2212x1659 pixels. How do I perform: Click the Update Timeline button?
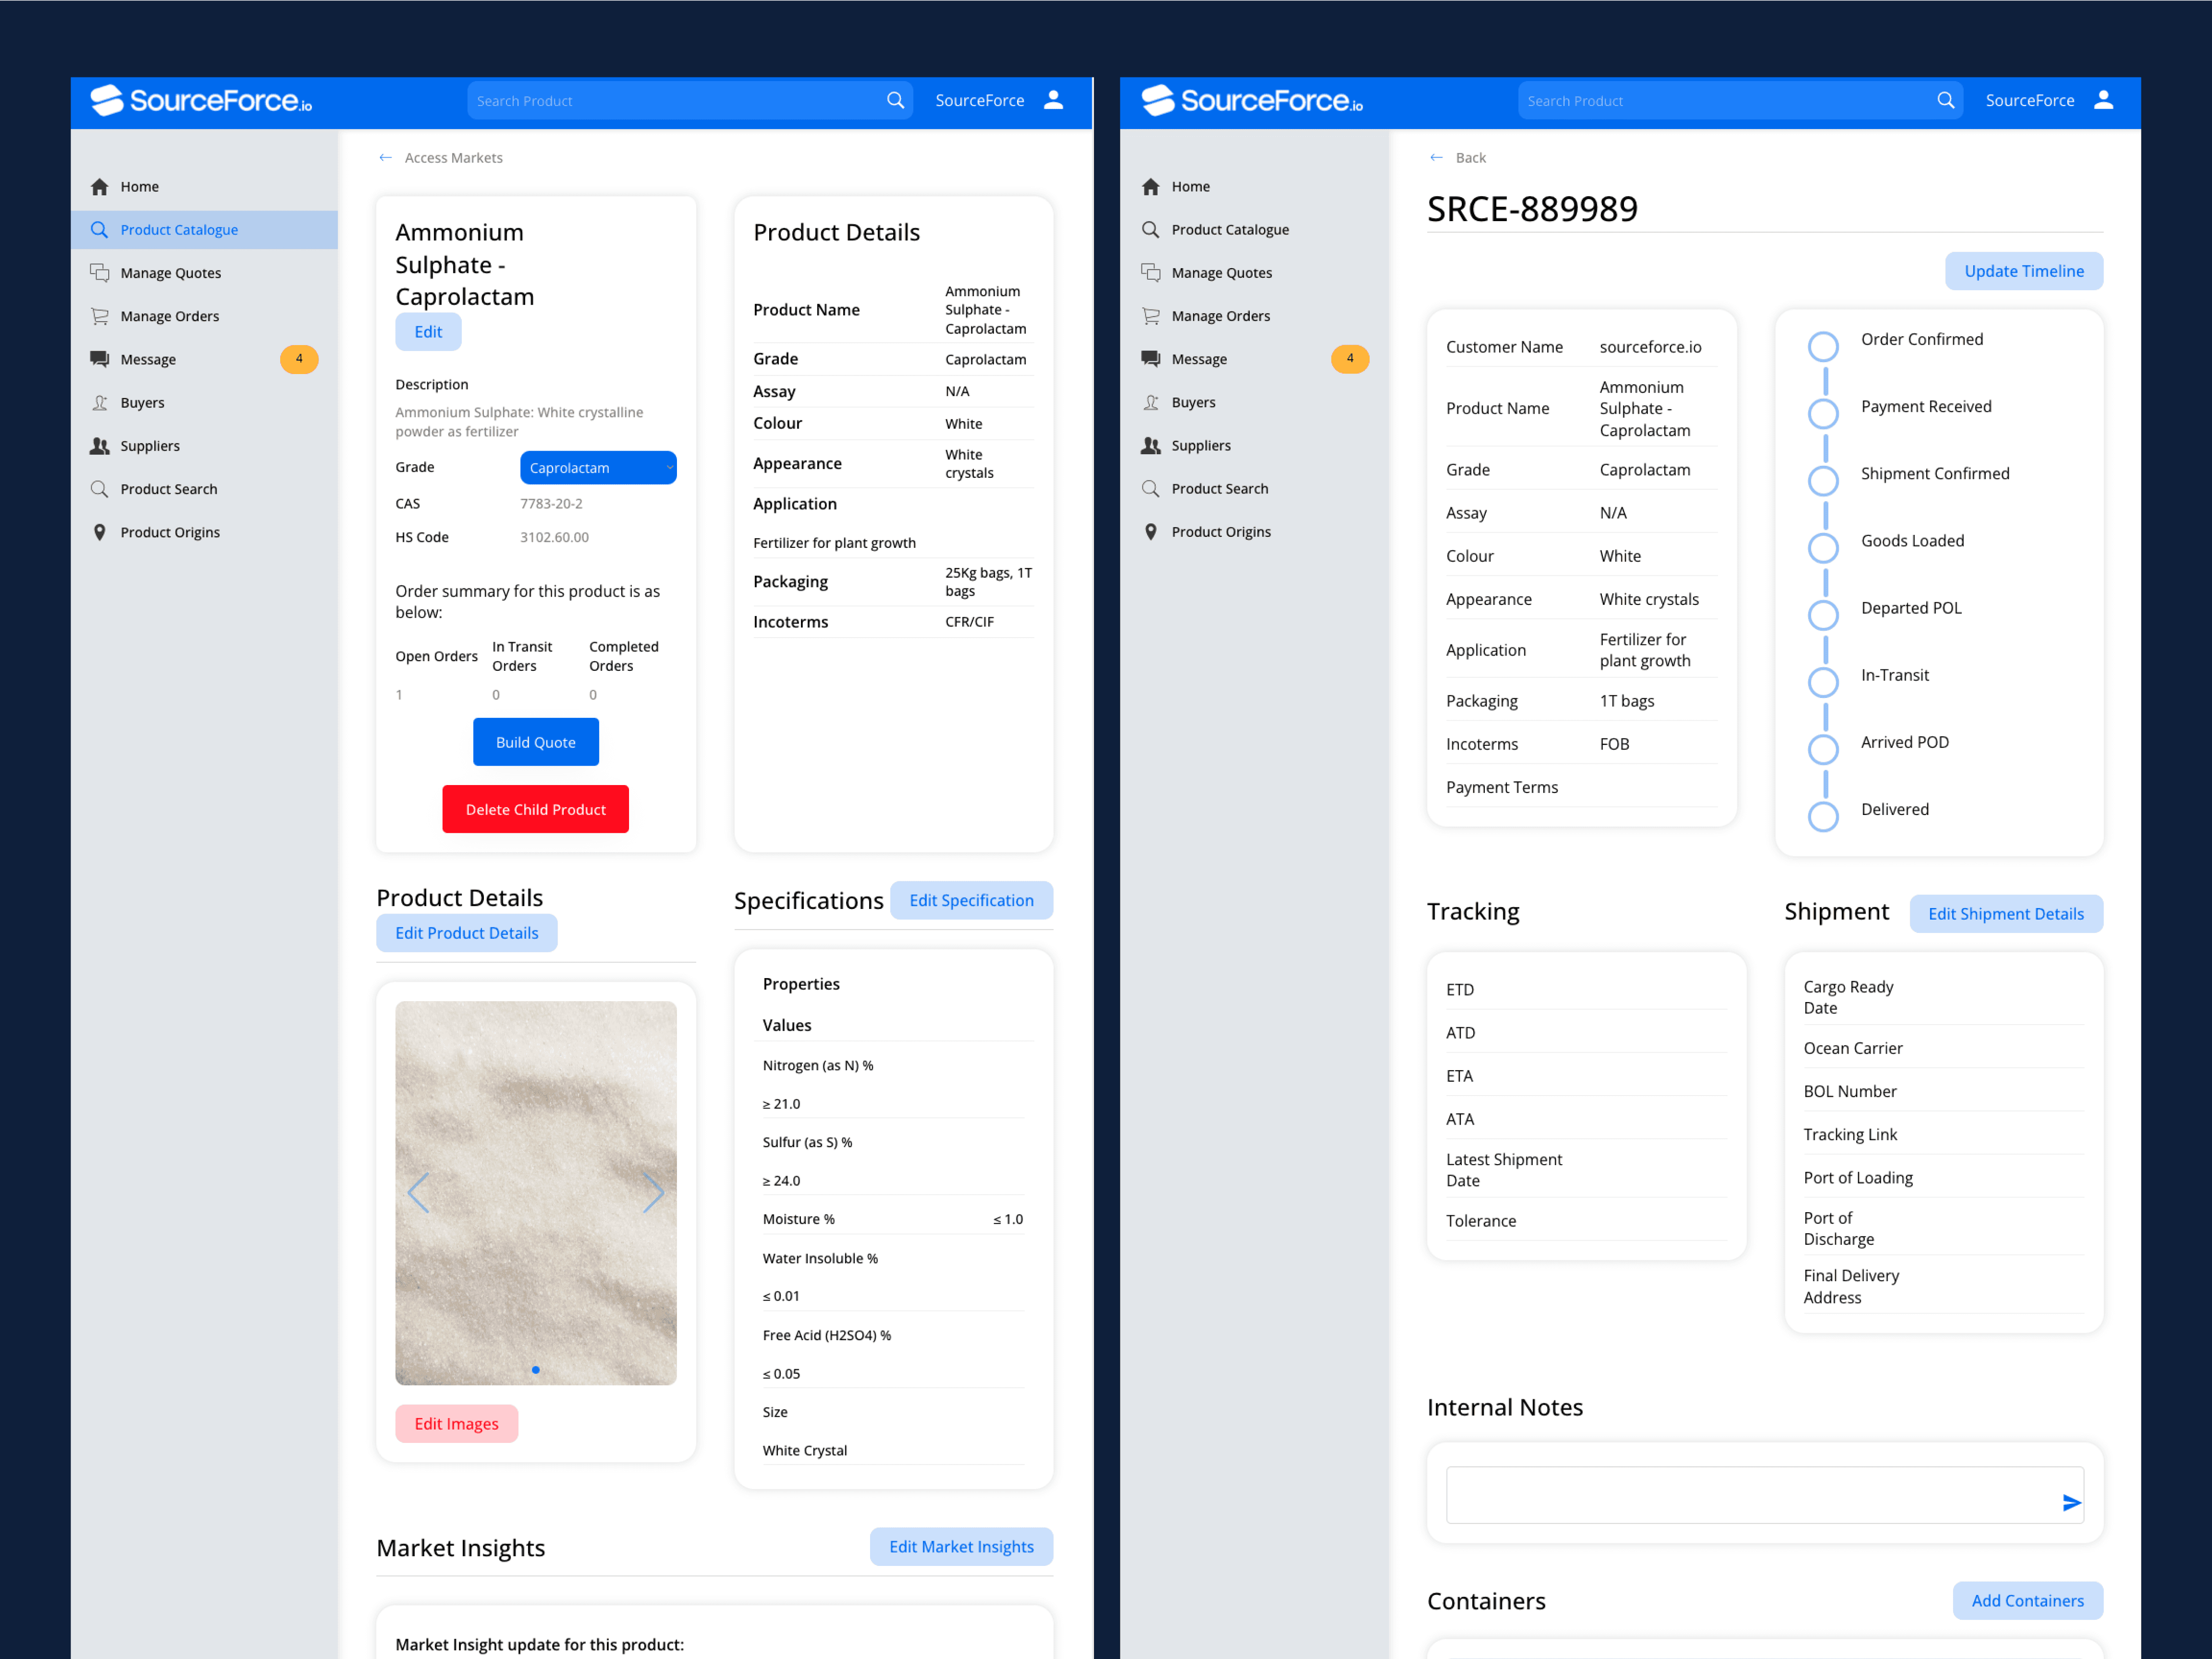[x=2023, y=271]
